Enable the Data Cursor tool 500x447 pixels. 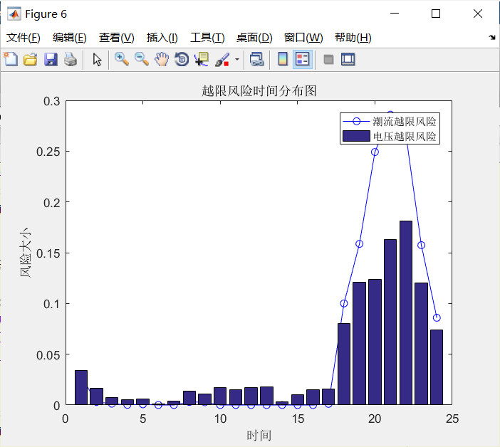click(x=202, y=59)
